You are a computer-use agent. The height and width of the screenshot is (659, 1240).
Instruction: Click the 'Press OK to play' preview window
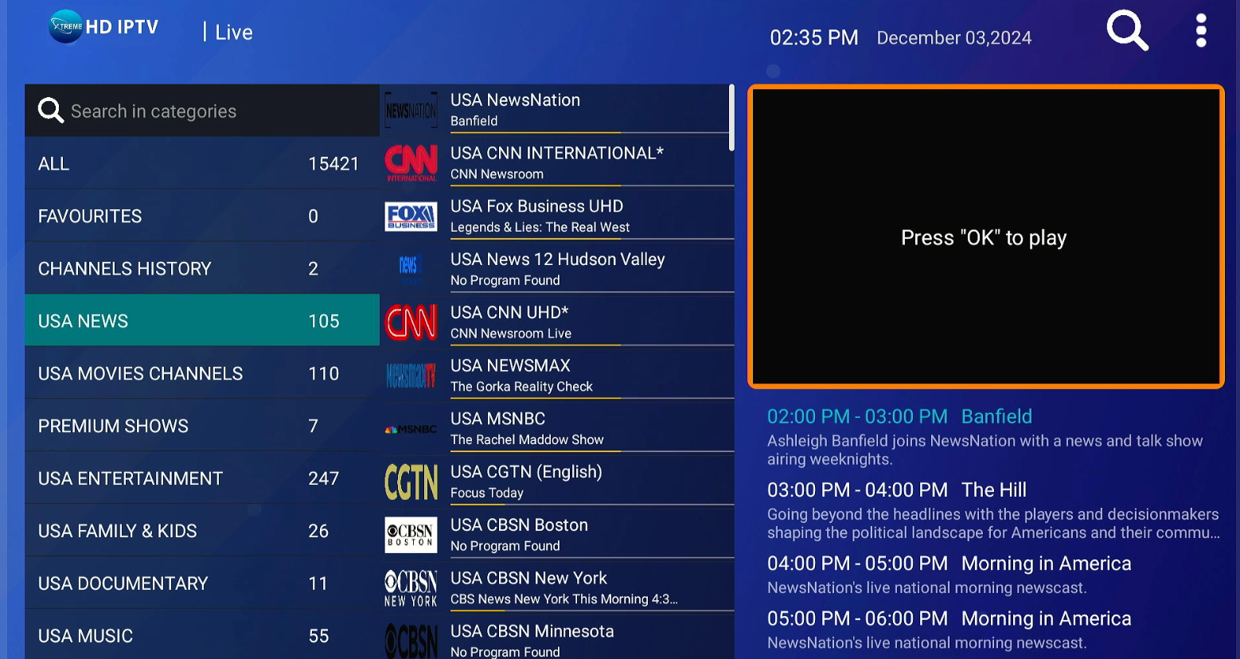click(x=985, y=237)
